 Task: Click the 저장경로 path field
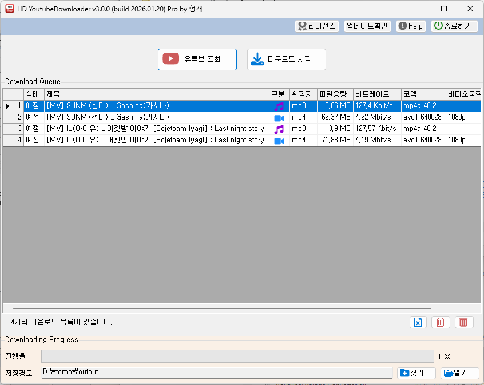[x=217, y=372]
